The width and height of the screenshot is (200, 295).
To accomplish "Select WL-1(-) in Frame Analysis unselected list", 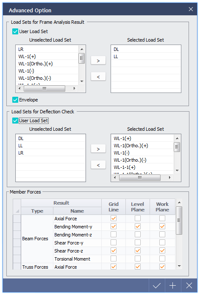I will 47,71.
